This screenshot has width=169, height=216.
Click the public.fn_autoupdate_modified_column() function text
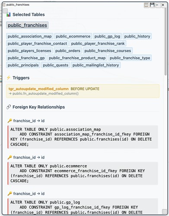(x=45, y=94)
